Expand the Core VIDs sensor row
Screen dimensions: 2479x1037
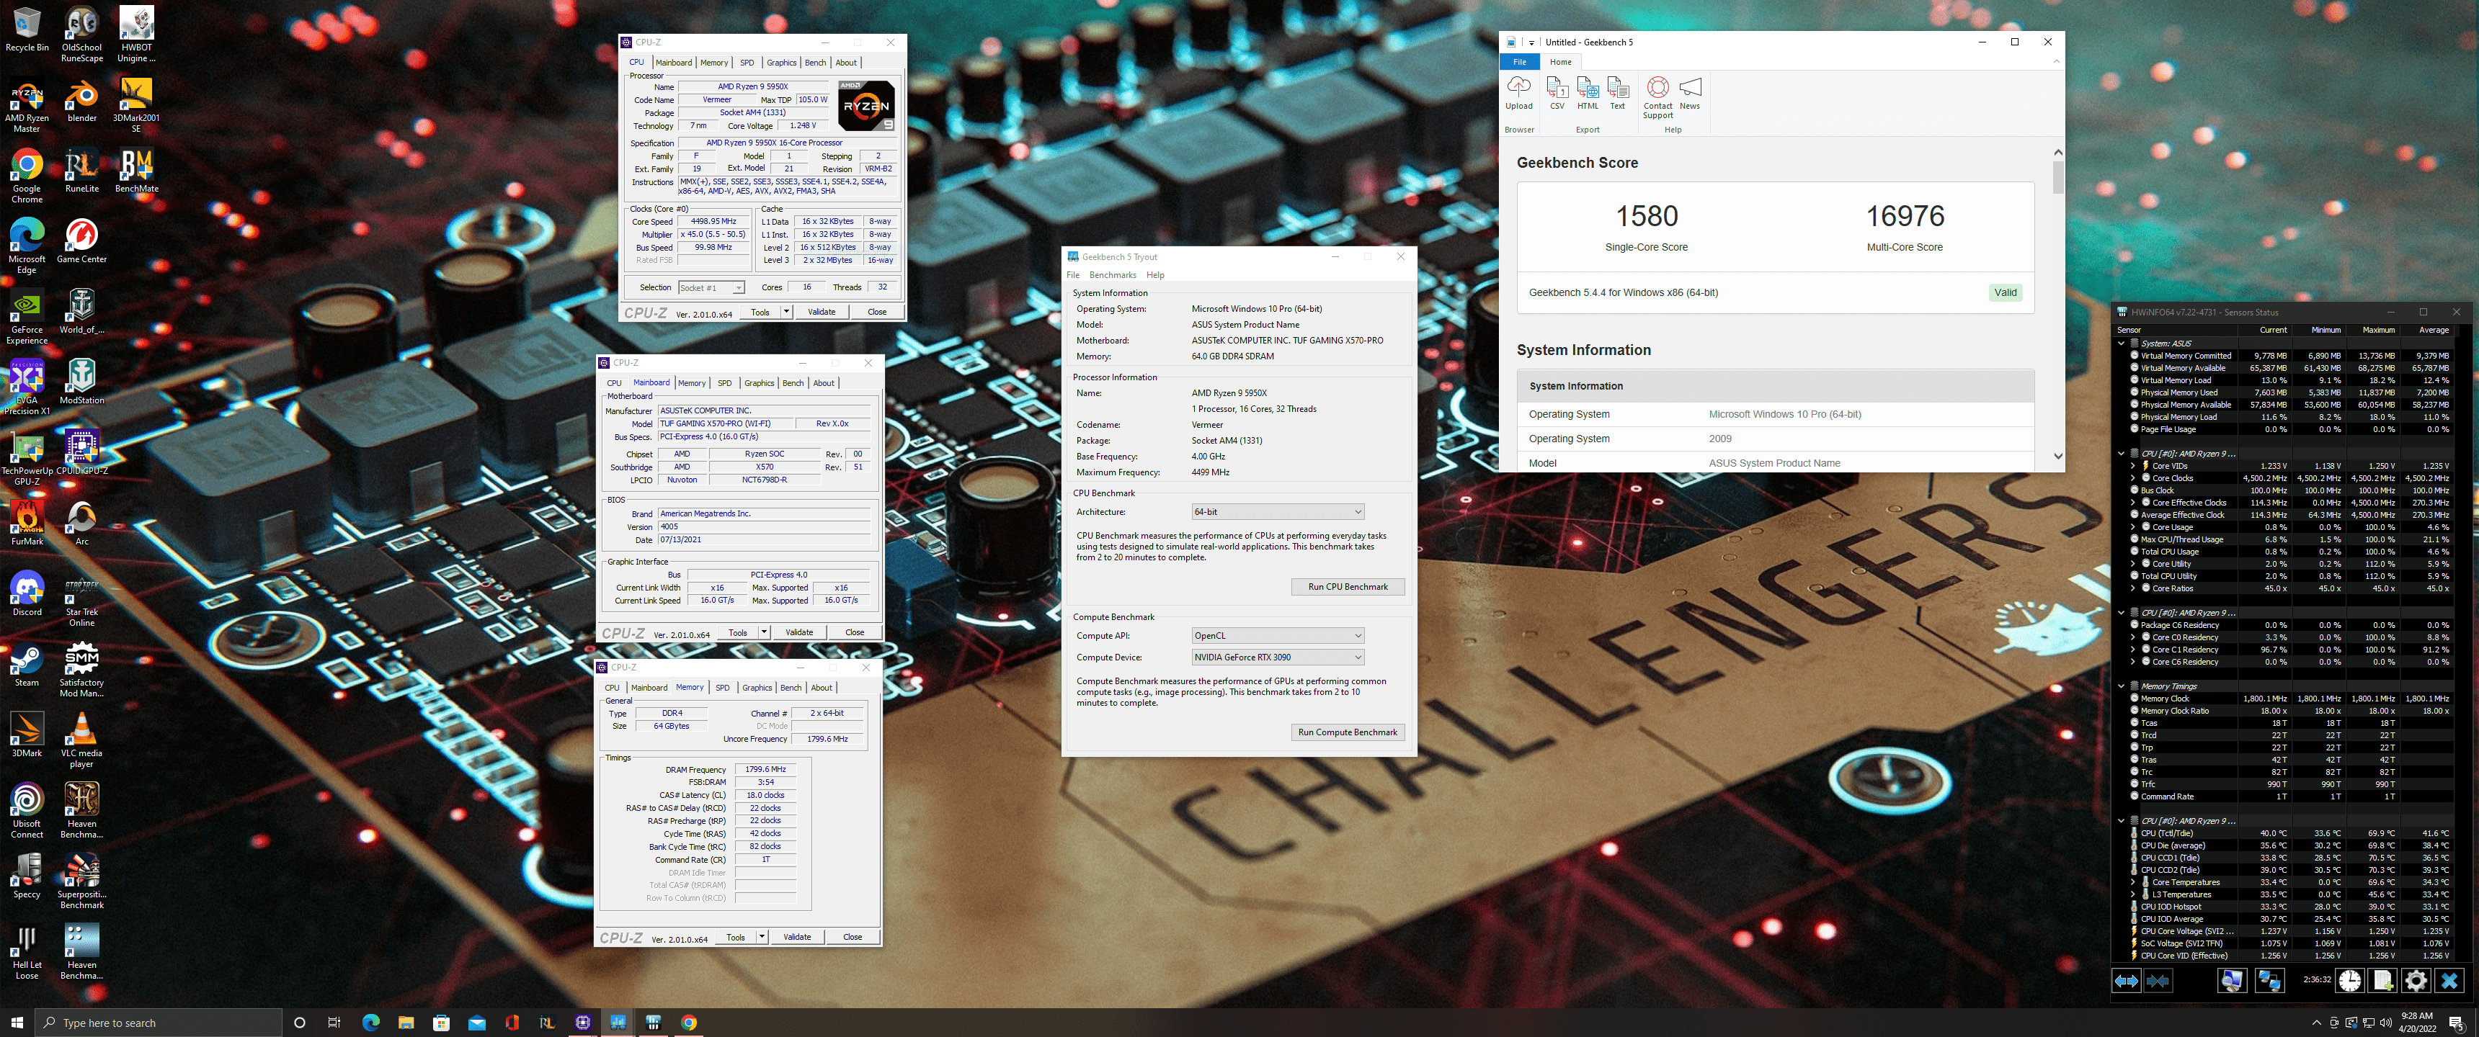coord(2132,466)
